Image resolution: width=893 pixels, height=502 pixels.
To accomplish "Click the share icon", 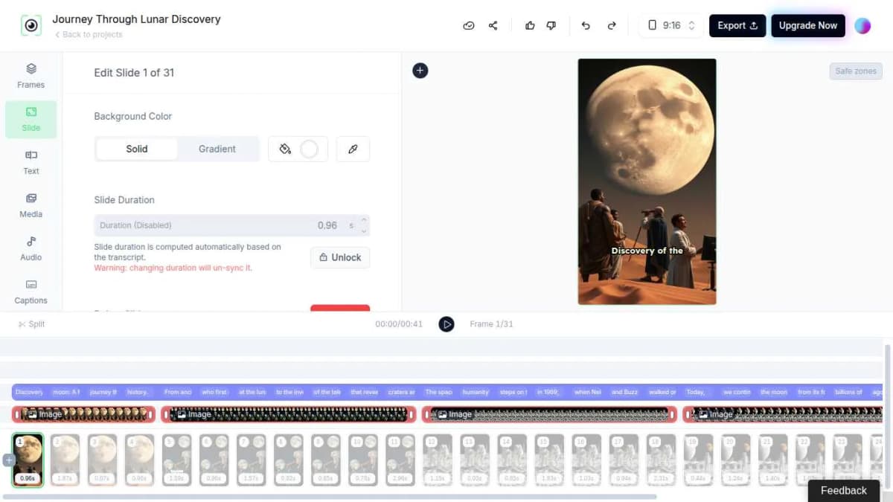I will [x=493, y=25].
